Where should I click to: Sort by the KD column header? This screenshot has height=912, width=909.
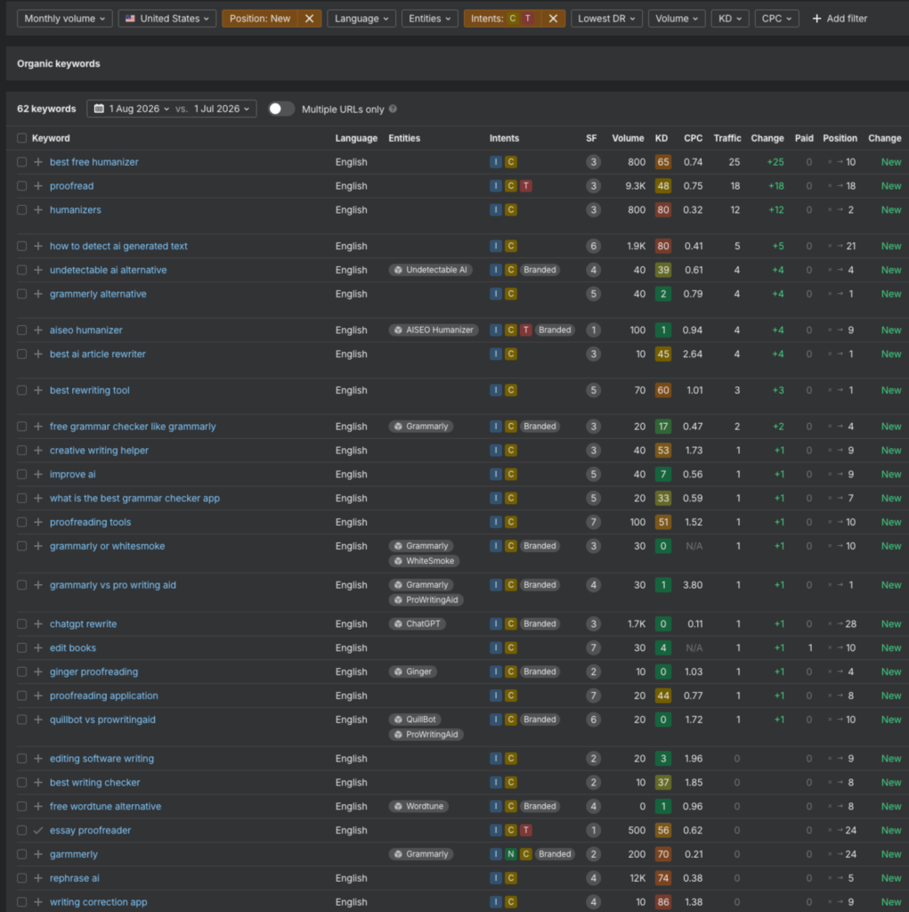[661, 138]
